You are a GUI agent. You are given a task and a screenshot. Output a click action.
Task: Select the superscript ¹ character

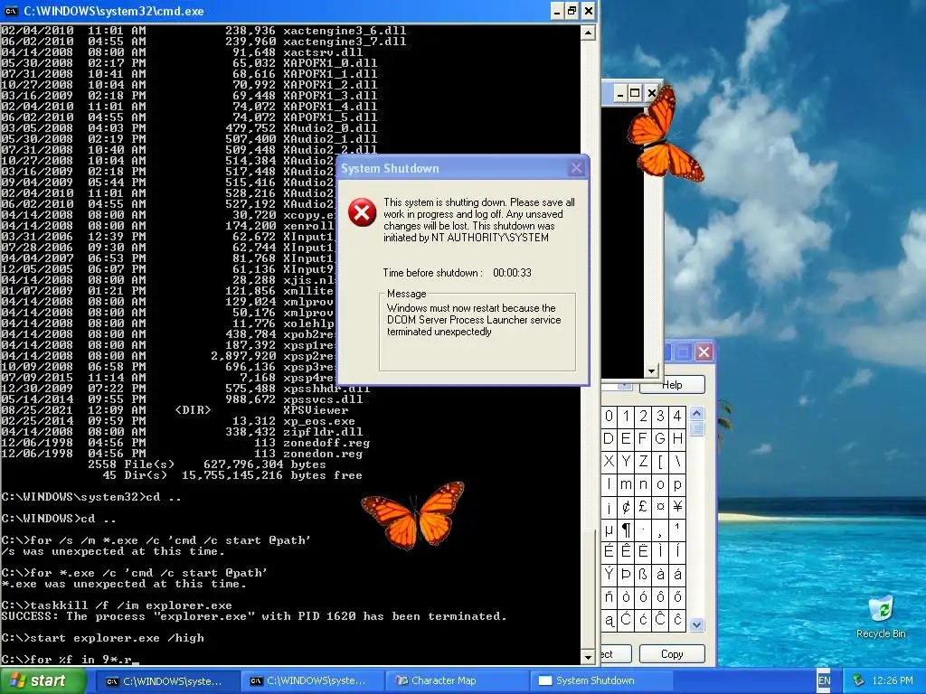[x=677, y=529]
